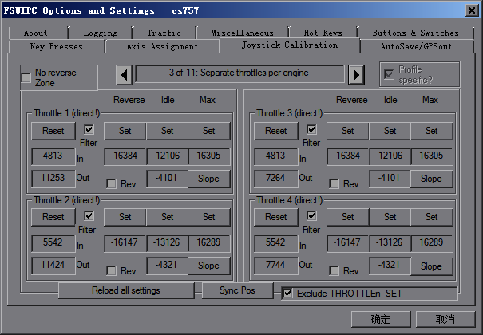Toggle Profile specific checkbox
This screenshot has height=335, width=483.
tap(389, 74)
